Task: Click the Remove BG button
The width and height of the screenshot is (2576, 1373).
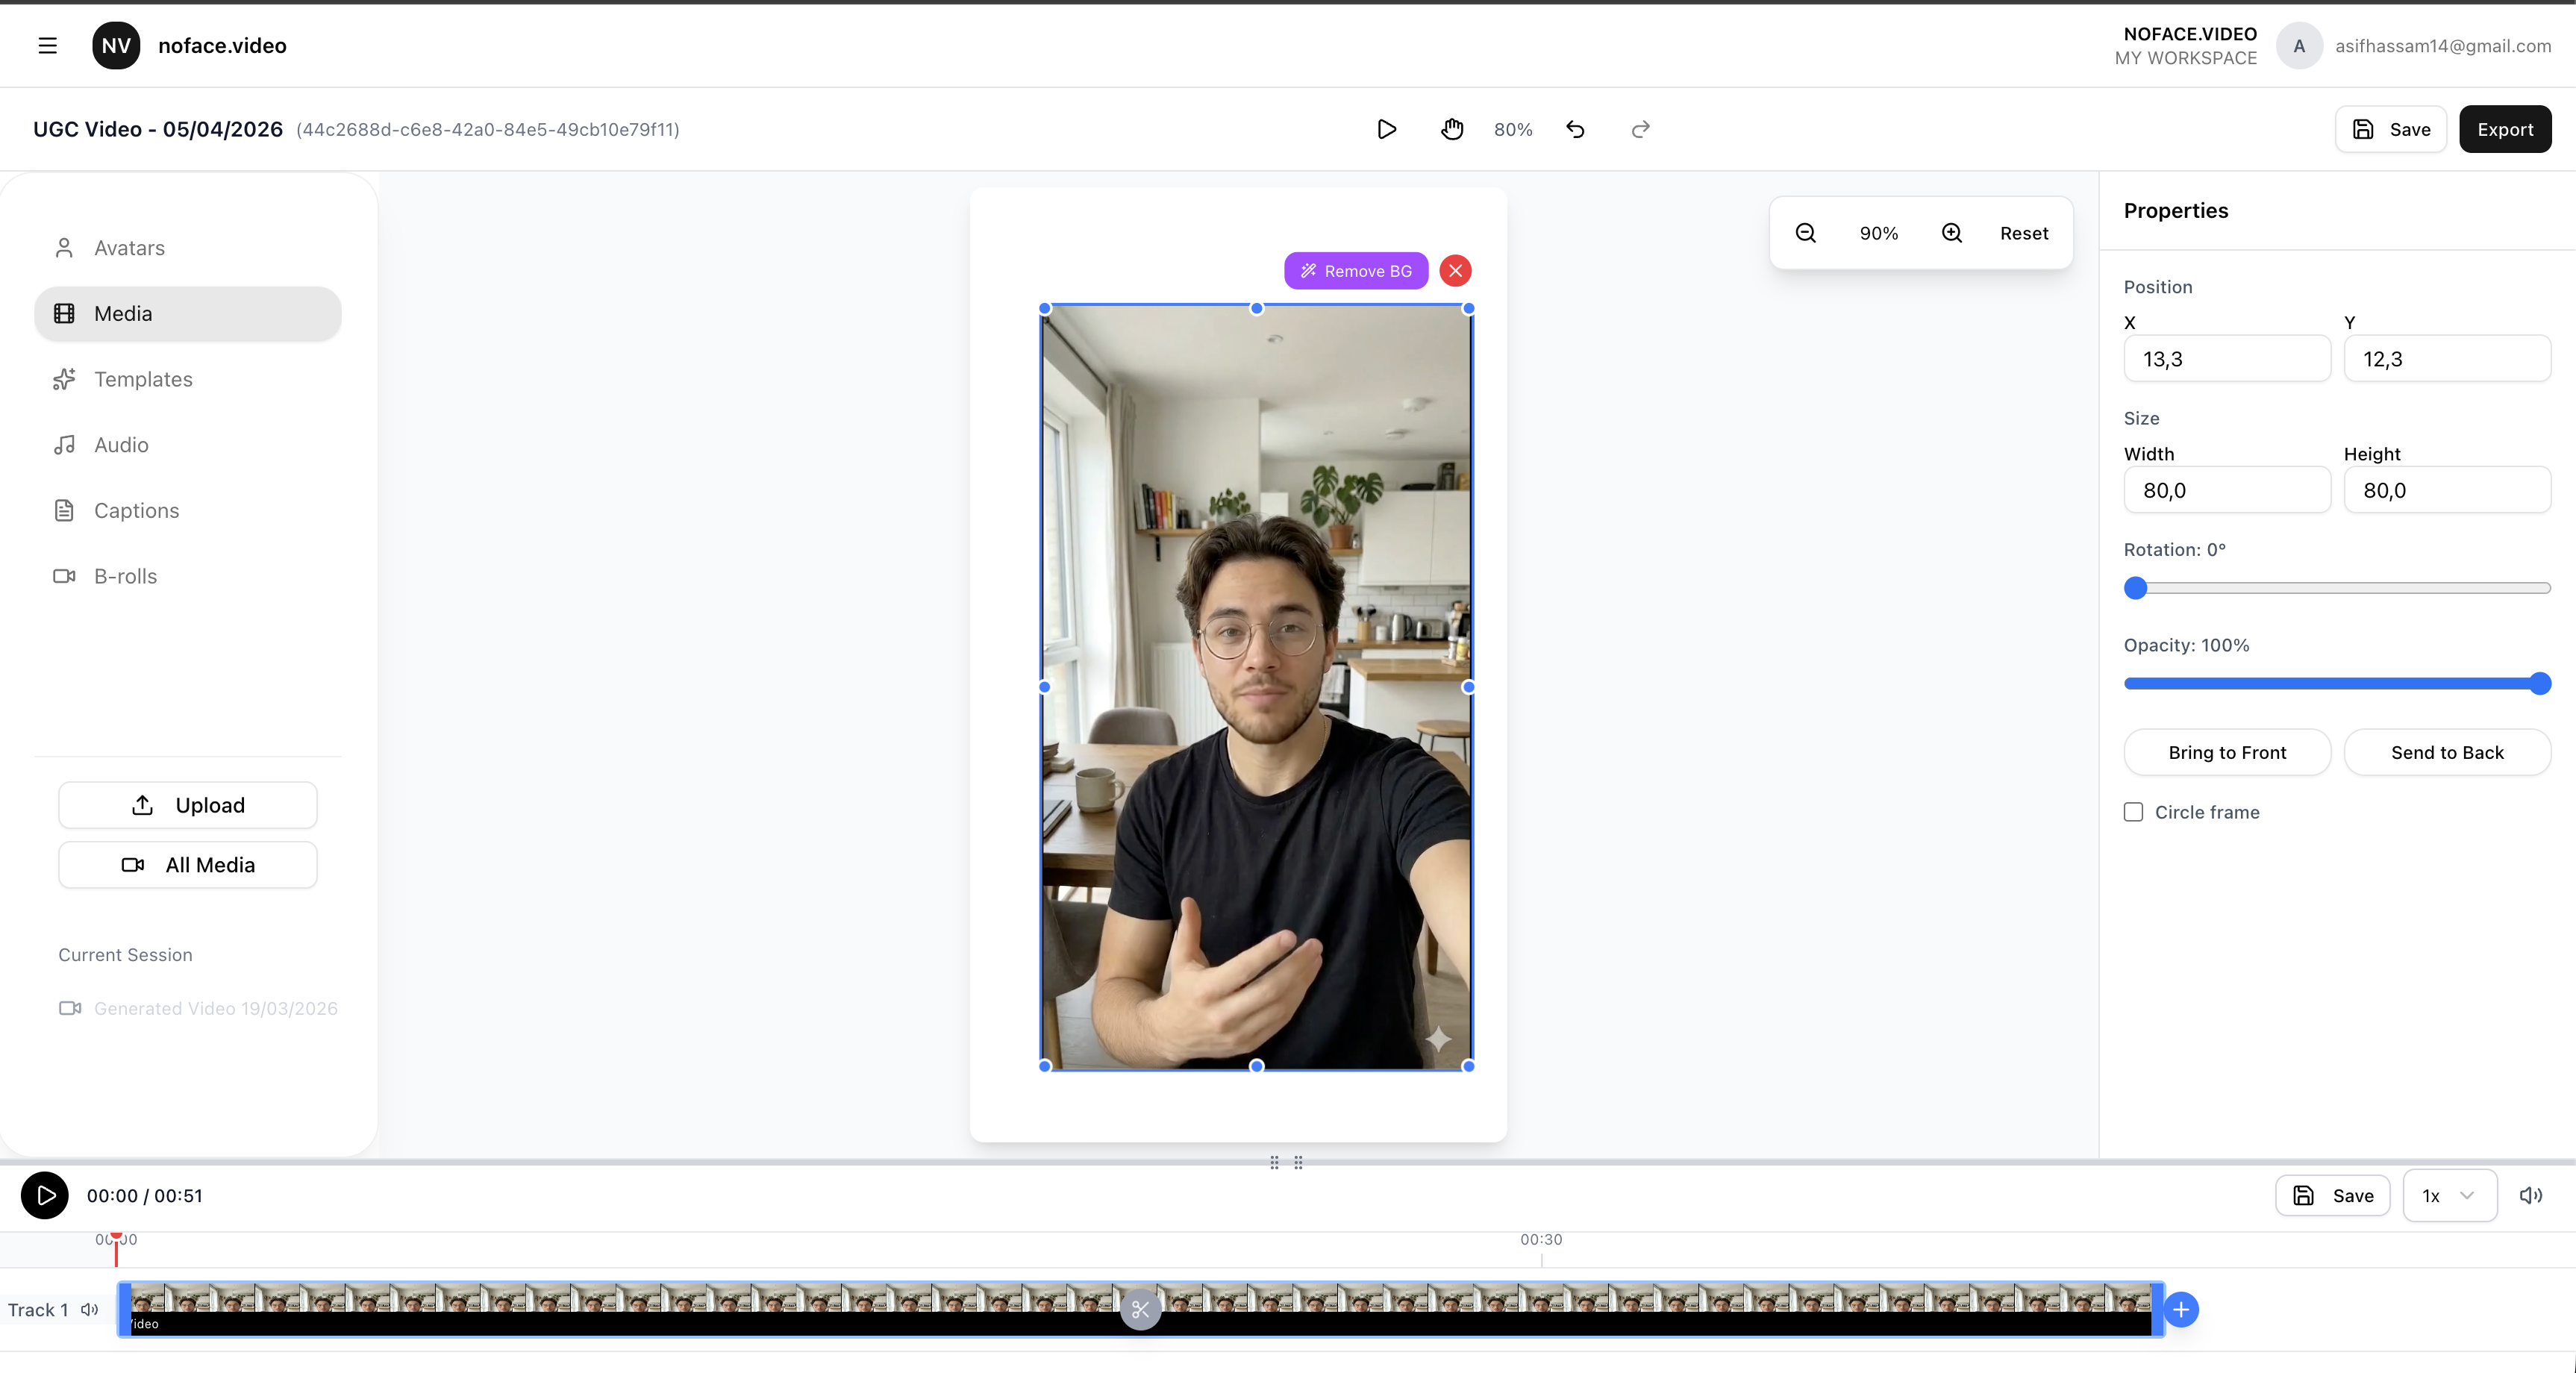Action: pos(1356,271)
